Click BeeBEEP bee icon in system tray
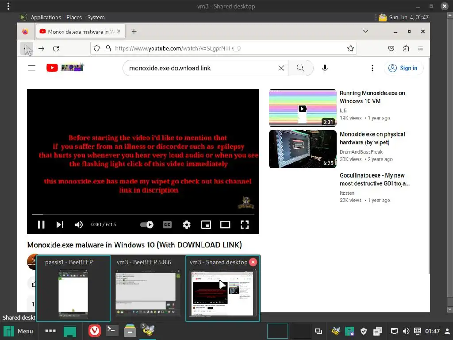The image size is (453, 340). pos(336,331)
